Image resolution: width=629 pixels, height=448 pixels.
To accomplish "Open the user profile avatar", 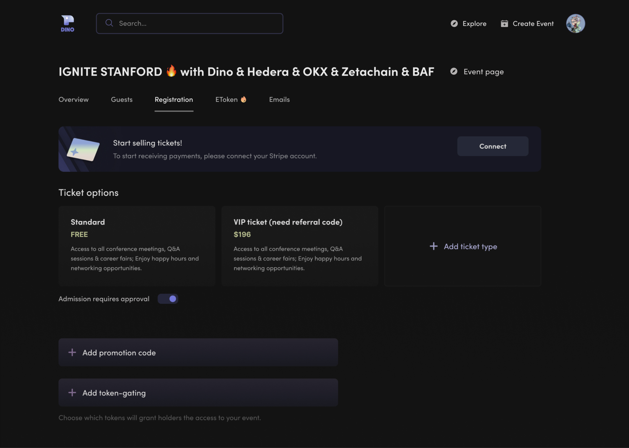I will pos(575,23).
